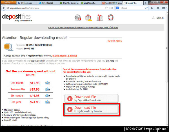Switch to the Tumblr1000 (Hair...) tab
169x132 pixels.
(x=112, y=3)
